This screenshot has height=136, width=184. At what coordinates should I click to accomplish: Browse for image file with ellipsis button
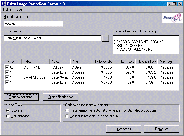(105, 38)
